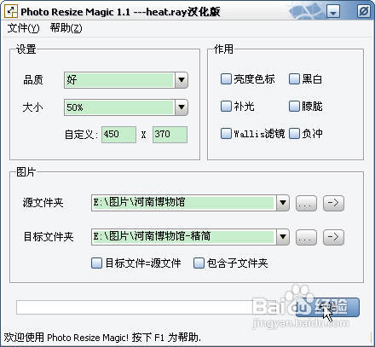Click the 设置 group label
Viewport: 375px width, 347px height.
(26, 49)
